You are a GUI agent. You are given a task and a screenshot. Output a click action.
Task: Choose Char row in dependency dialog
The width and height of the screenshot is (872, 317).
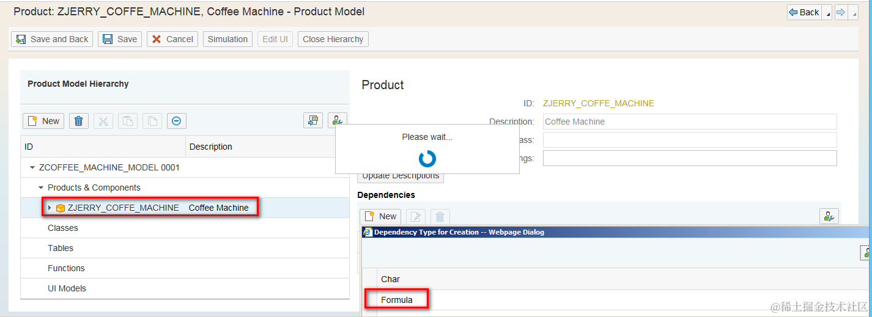click(x=390, y=279)
